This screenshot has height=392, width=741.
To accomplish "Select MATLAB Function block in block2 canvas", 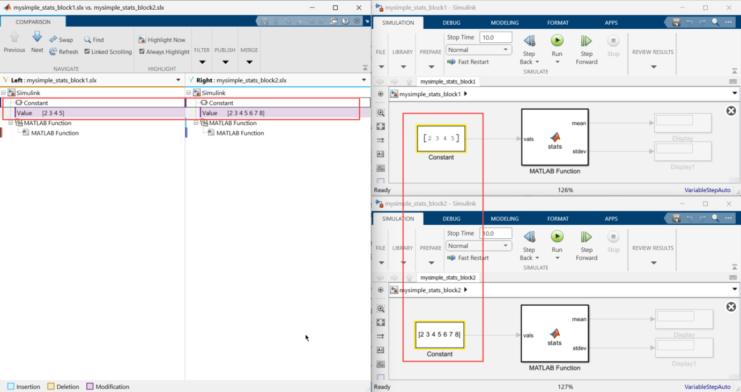I will pos(554,334).
